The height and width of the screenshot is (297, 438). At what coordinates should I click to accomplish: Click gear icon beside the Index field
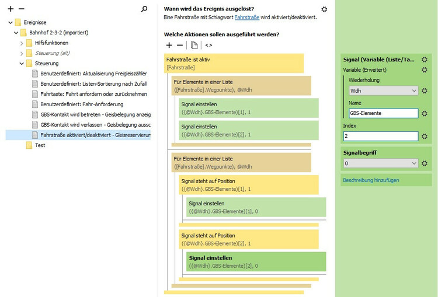425,136
